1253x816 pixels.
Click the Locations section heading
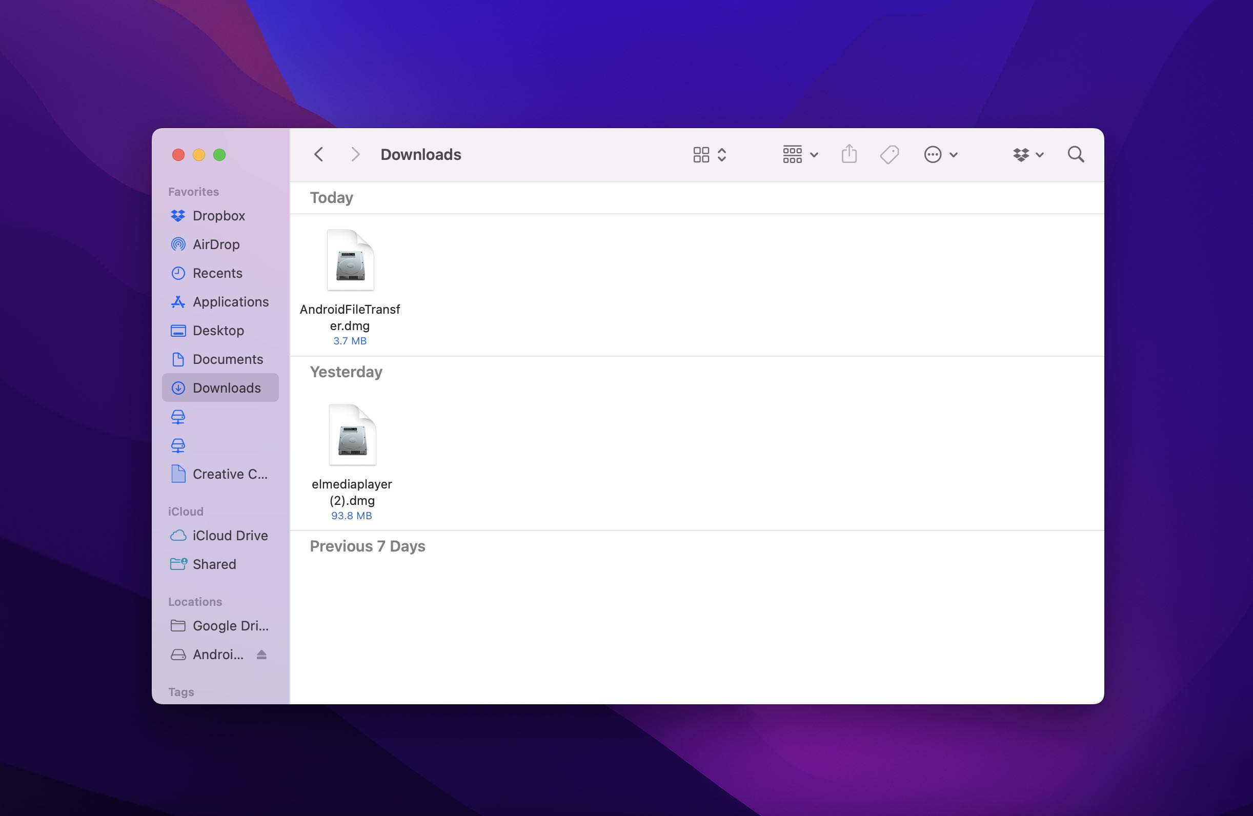point(195,601)
